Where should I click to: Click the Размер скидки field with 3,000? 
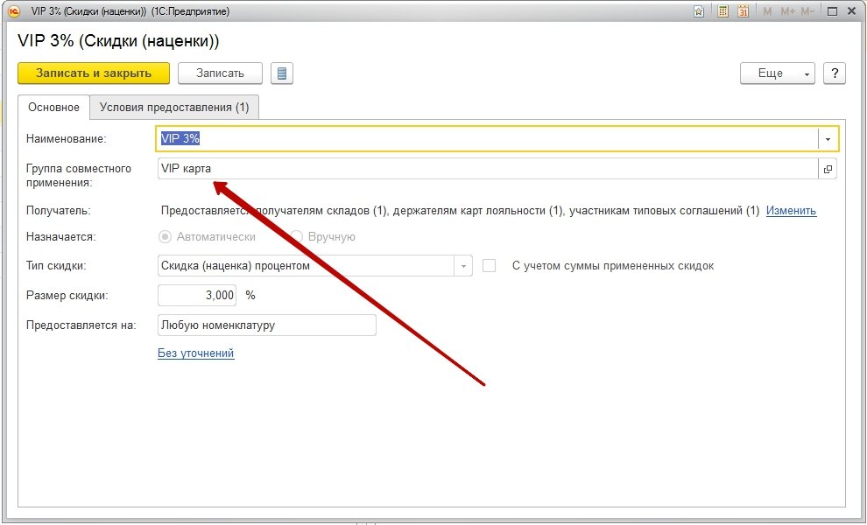tap(197, 296)
